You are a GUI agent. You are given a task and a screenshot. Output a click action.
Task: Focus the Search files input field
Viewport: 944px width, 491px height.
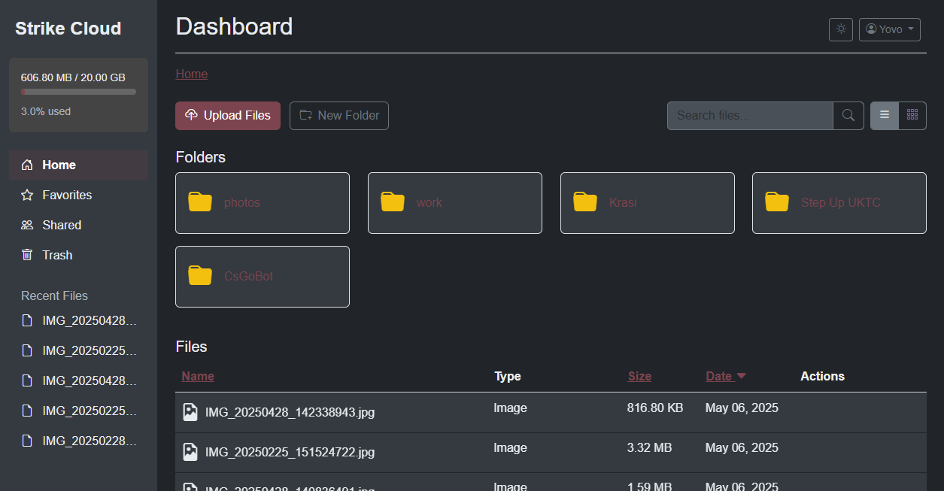[x=749, y=116]
